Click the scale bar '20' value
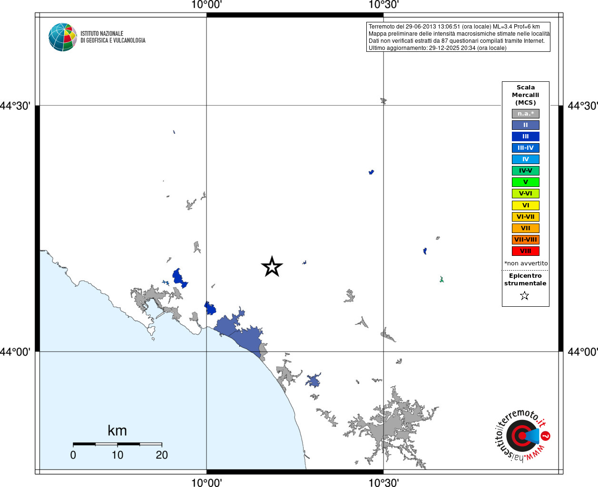 pyautogui.click(x=162, y=455)
